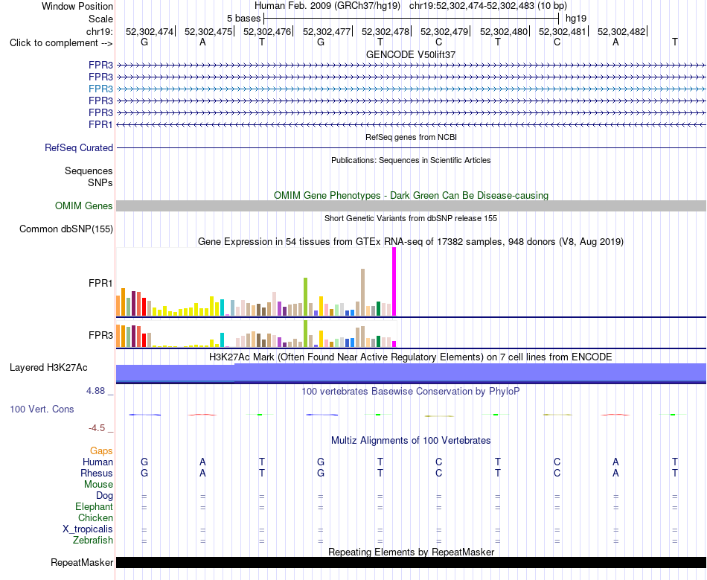Click 'Multiz Alignments of 100 Vertebrates' title

pyautogui.click(x=411, y=441)
